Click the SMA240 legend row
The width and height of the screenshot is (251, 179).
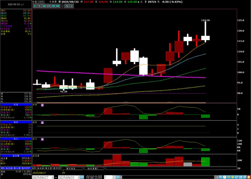click(16, 23)
